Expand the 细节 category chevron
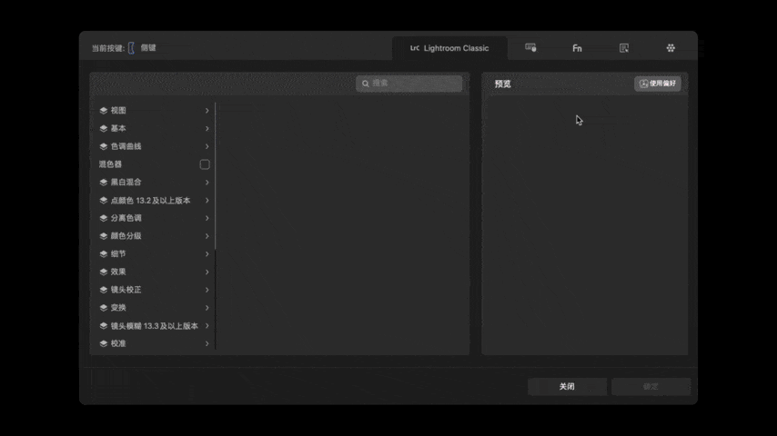 click(x=207, y=254)
